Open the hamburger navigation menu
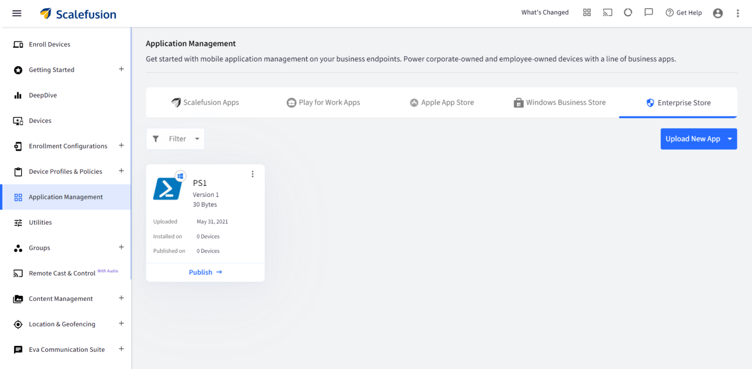 (17, 13)
